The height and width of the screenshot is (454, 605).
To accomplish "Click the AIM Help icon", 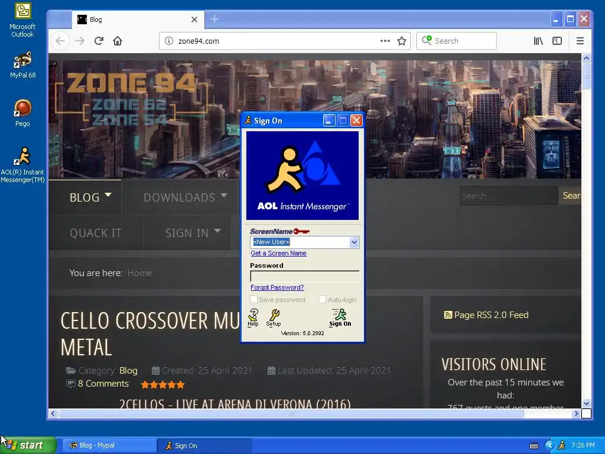I will [x=253, y=317].
